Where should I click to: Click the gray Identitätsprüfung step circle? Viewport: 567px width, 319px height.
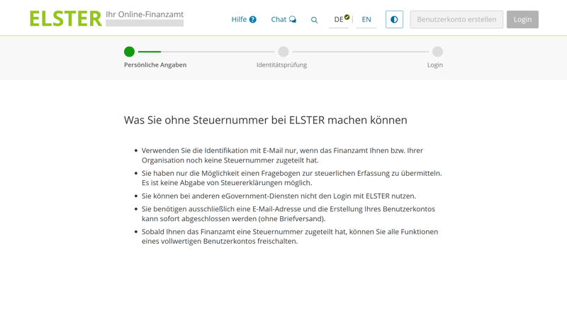pos(283,52)
